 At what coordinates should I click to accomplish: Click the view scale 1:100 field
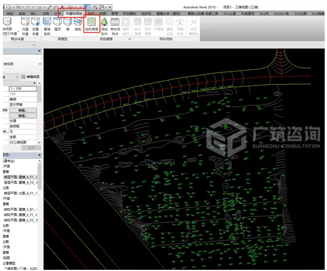pyautogui.click(x=23, y=88)
